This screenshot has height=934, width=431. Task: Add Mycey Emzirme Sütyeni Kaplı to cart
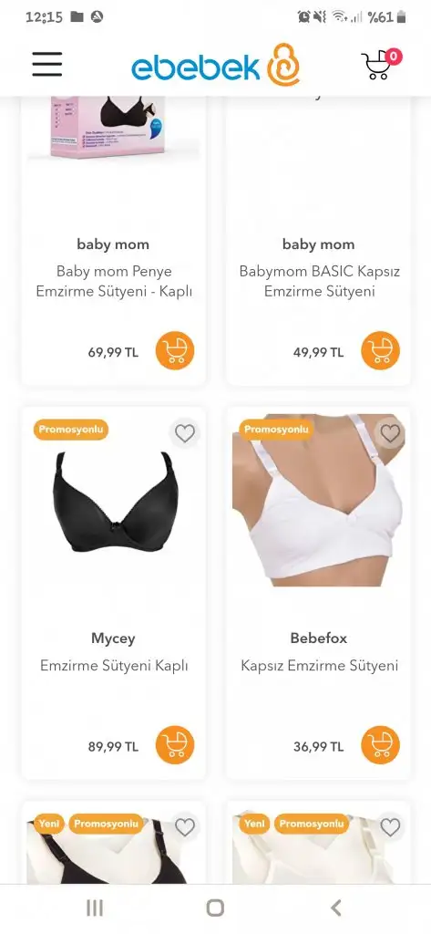[x=175, y=745]
